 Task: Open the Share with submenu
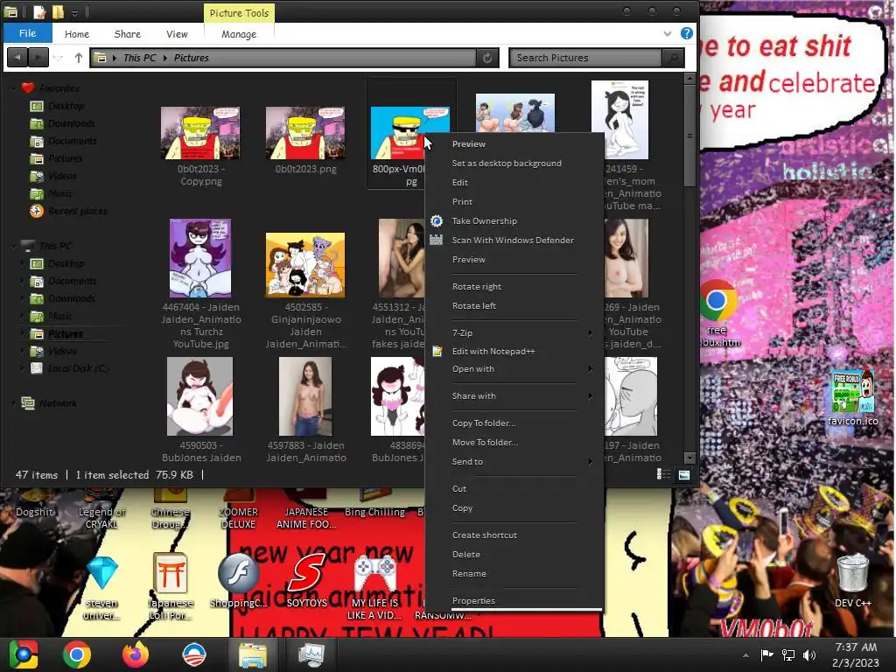point(514,396)
